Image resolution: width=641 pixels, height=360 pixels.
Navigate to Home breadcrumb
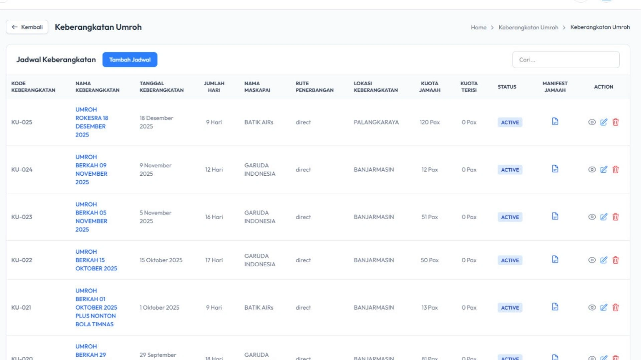[x=478, y=27]
